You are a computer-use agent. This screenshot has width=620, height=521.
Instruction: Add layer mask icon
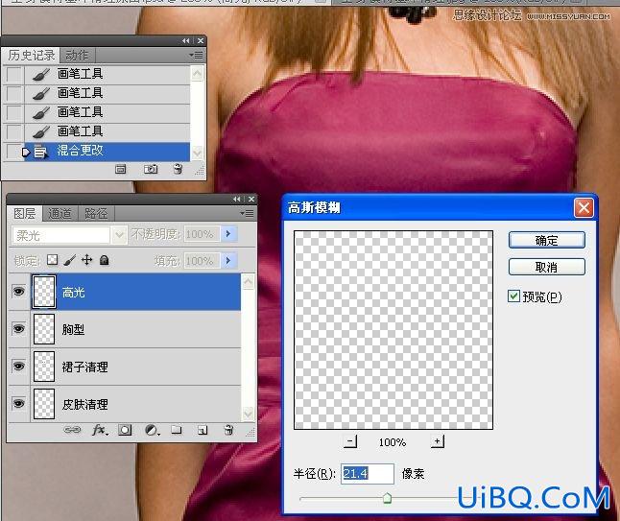125,430
